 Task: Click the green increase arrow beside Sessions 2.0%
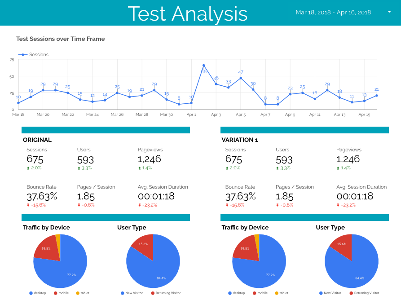coord(28,168)
